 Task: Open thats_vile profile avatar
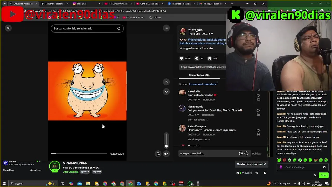tap(183, 32)
